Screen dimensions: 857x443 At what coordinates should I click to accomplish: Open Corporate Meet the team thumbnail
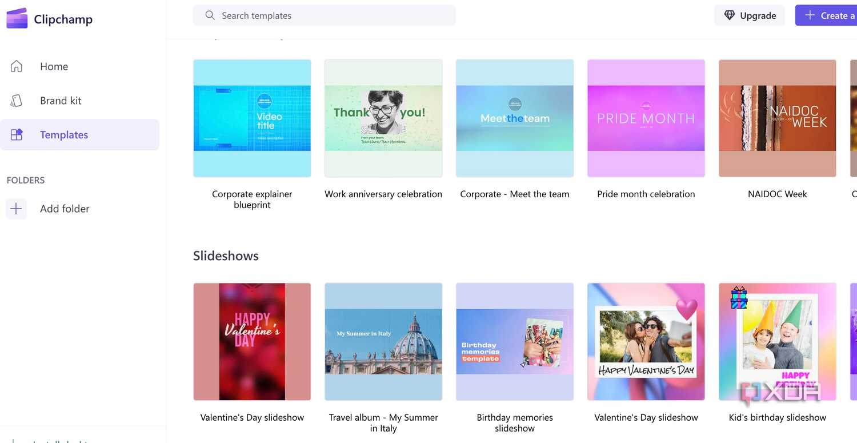(x=515, y=118)
